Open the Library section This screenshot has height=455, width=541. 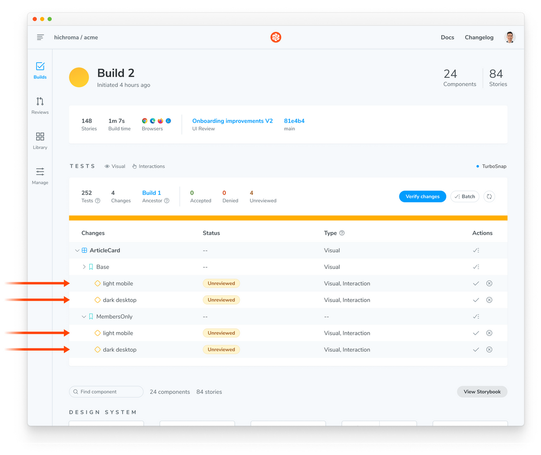pos(39,141)
